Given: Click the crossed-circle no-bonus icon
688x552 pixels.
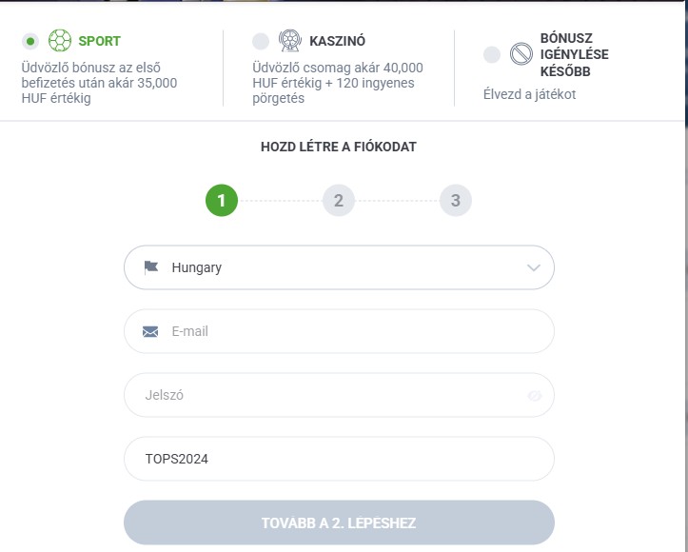Looking at the screenshot, I should [521, 54].
